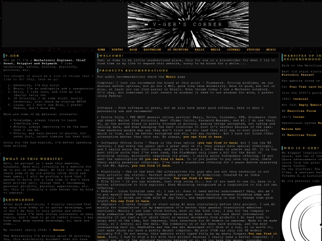
Task: Open the 3D PRINTING section
Action: [178, 49]
